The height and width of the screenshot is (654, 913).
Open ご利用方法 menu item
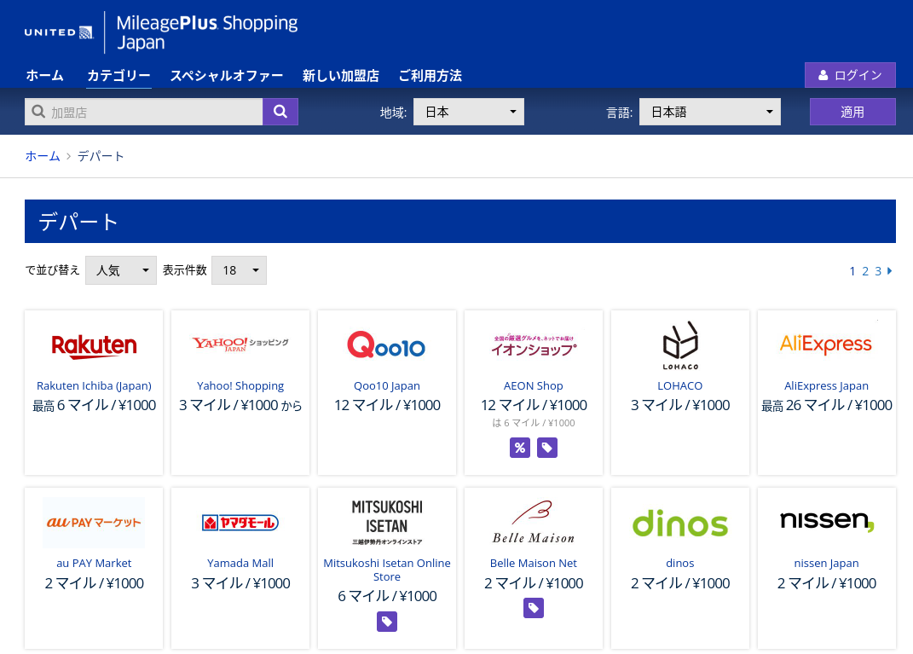[x=430, y=76]
